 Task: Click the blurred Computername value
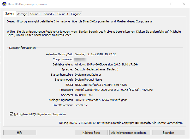80,59
